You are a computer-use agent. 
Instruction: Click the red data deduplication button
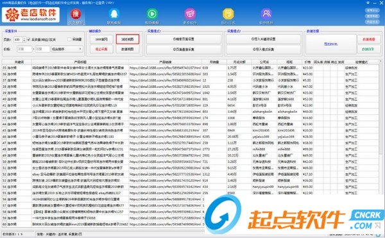(x=368, y=39)
